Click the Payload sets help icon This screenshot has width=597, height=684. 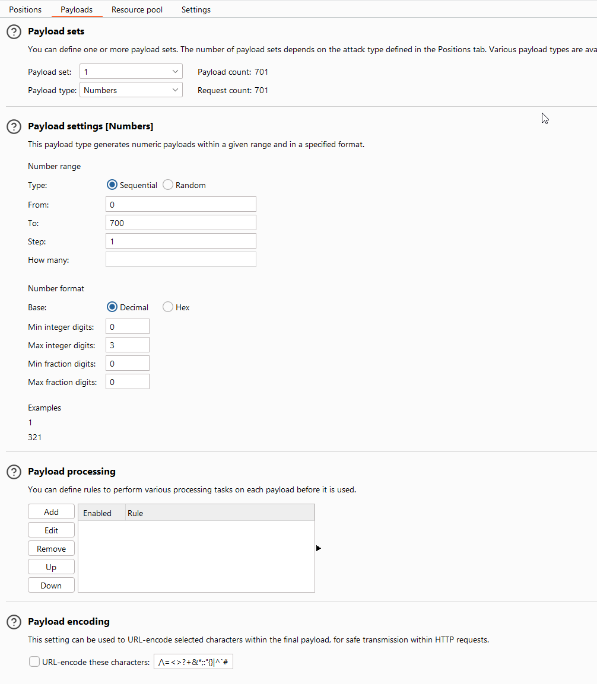(x=14, y=32)
